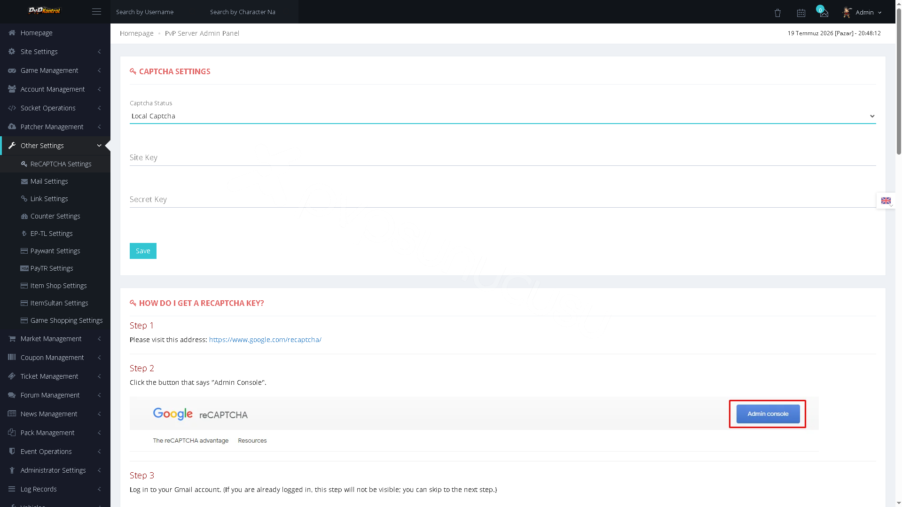Open PayTR Settings submenu item
This screenshot has height=507, width=902.
[x=55, y=268]
